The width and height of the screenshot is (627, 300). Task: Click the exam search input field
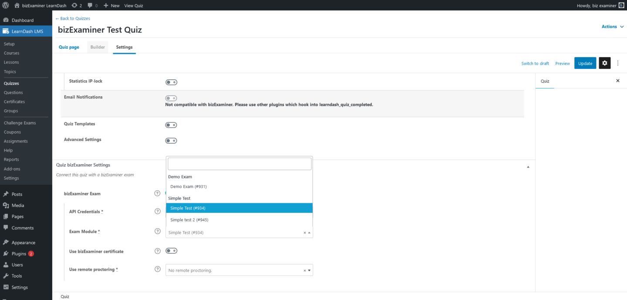pyautogui.click(x=239, y=163)
